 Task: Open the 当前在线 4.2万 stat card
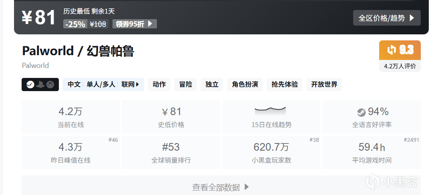[x=70, y=117]
